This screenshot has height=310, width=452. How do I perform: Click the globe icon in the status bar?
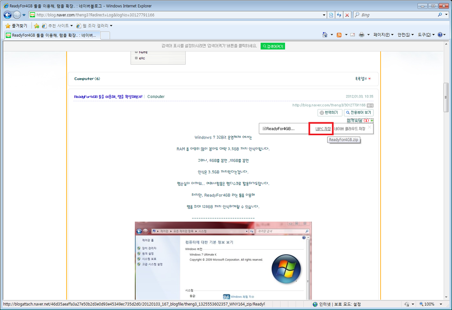tap(315, 304)
